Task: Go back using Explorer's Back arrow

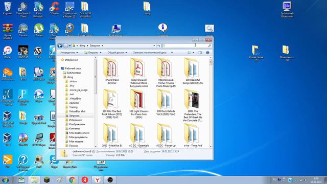Action: [60, 45]
